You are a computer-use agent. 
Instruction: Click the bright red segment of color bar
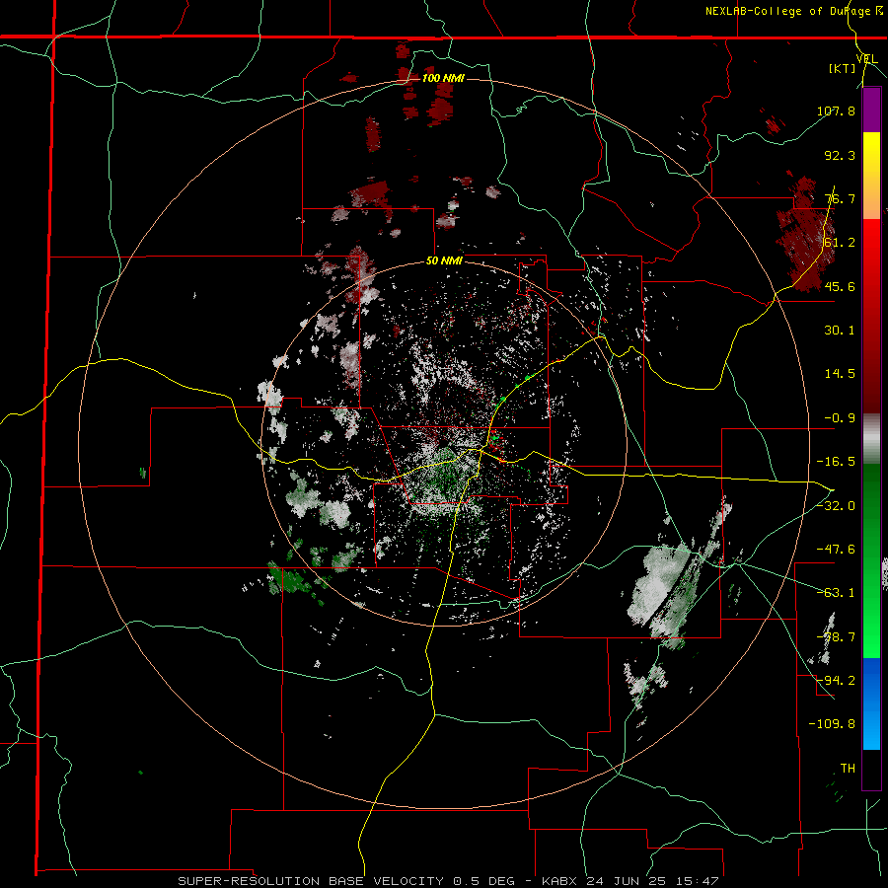click(871, 241)
